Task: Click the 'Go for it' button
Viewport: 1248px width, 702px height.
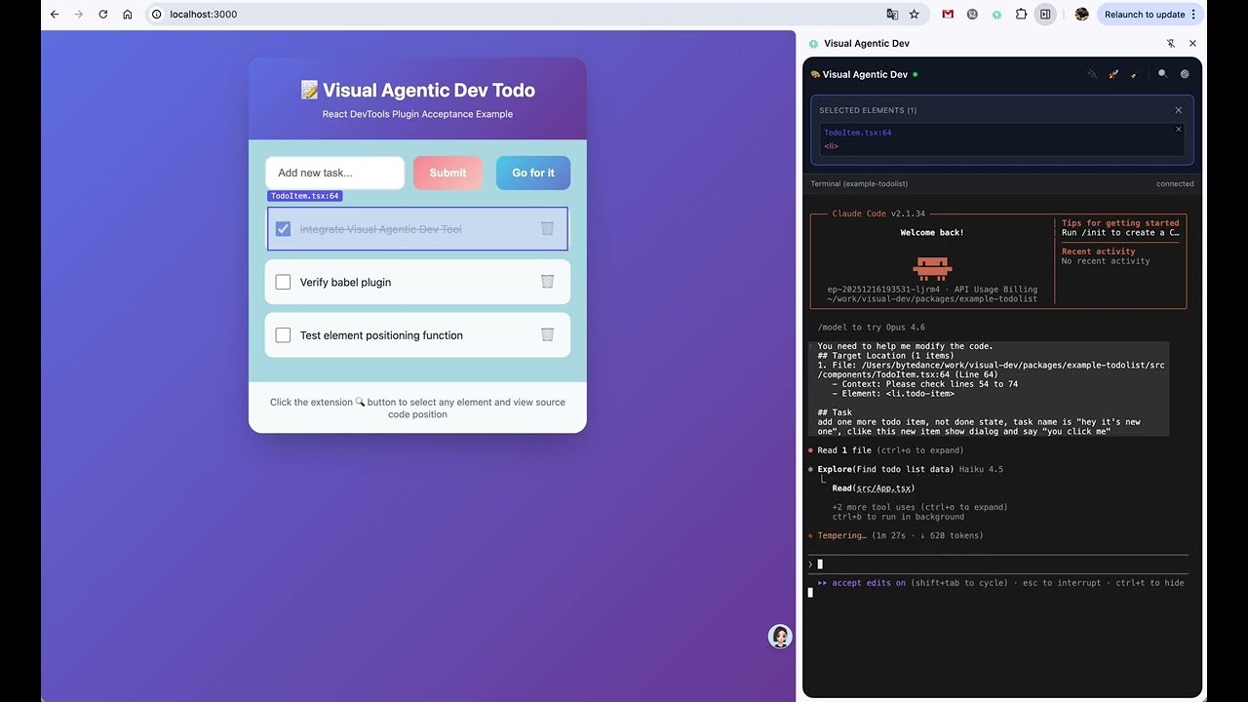Action: 533,173
